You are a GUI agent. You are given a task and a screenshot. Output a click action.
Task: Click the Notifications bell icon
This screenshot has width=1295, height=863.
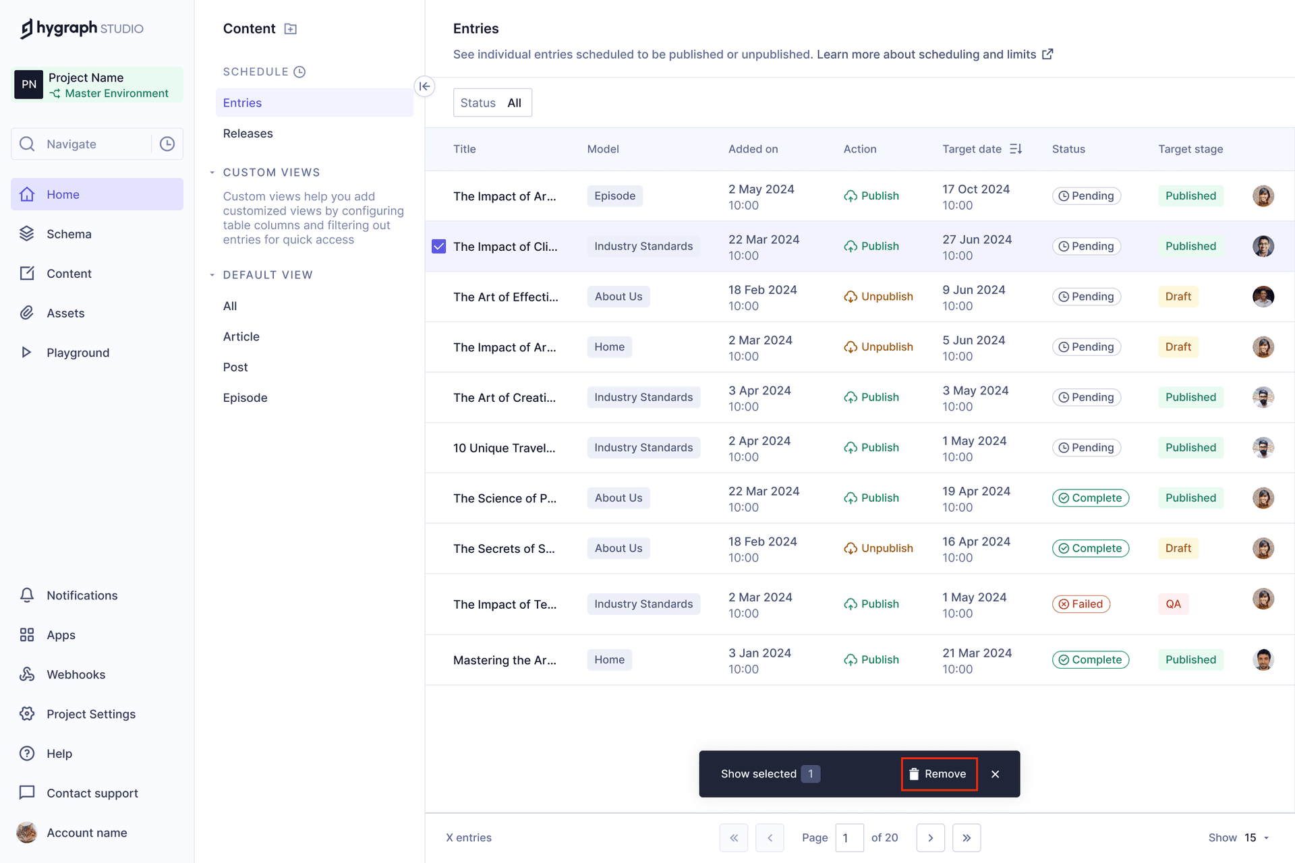[x=27, y=595]
